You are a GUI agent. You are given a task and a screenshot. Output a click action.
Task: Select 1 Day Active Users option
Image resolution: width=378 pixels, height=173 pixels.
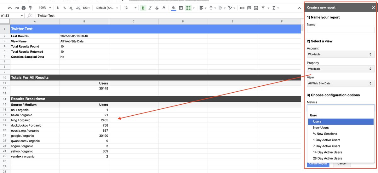pos(341,140)
